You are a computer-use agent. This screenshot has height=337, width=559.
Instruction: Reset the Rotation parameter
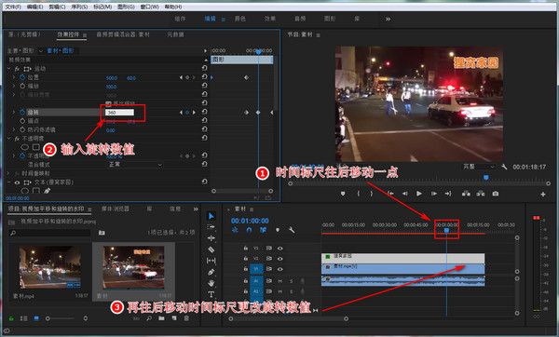pos(204,112)
